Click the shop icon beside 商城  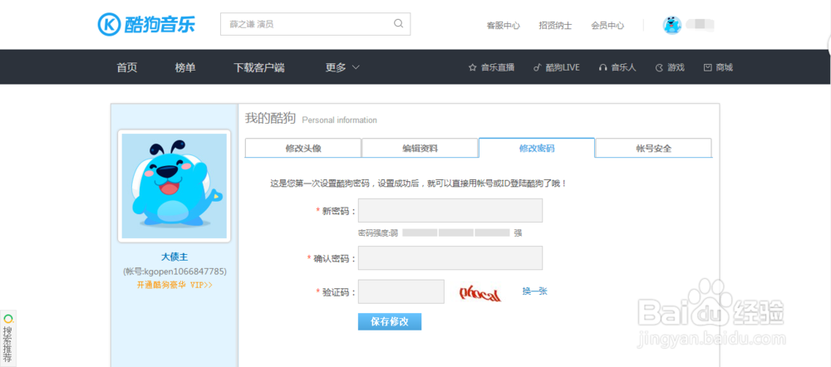pyautogui.click(x=707, y=68)
